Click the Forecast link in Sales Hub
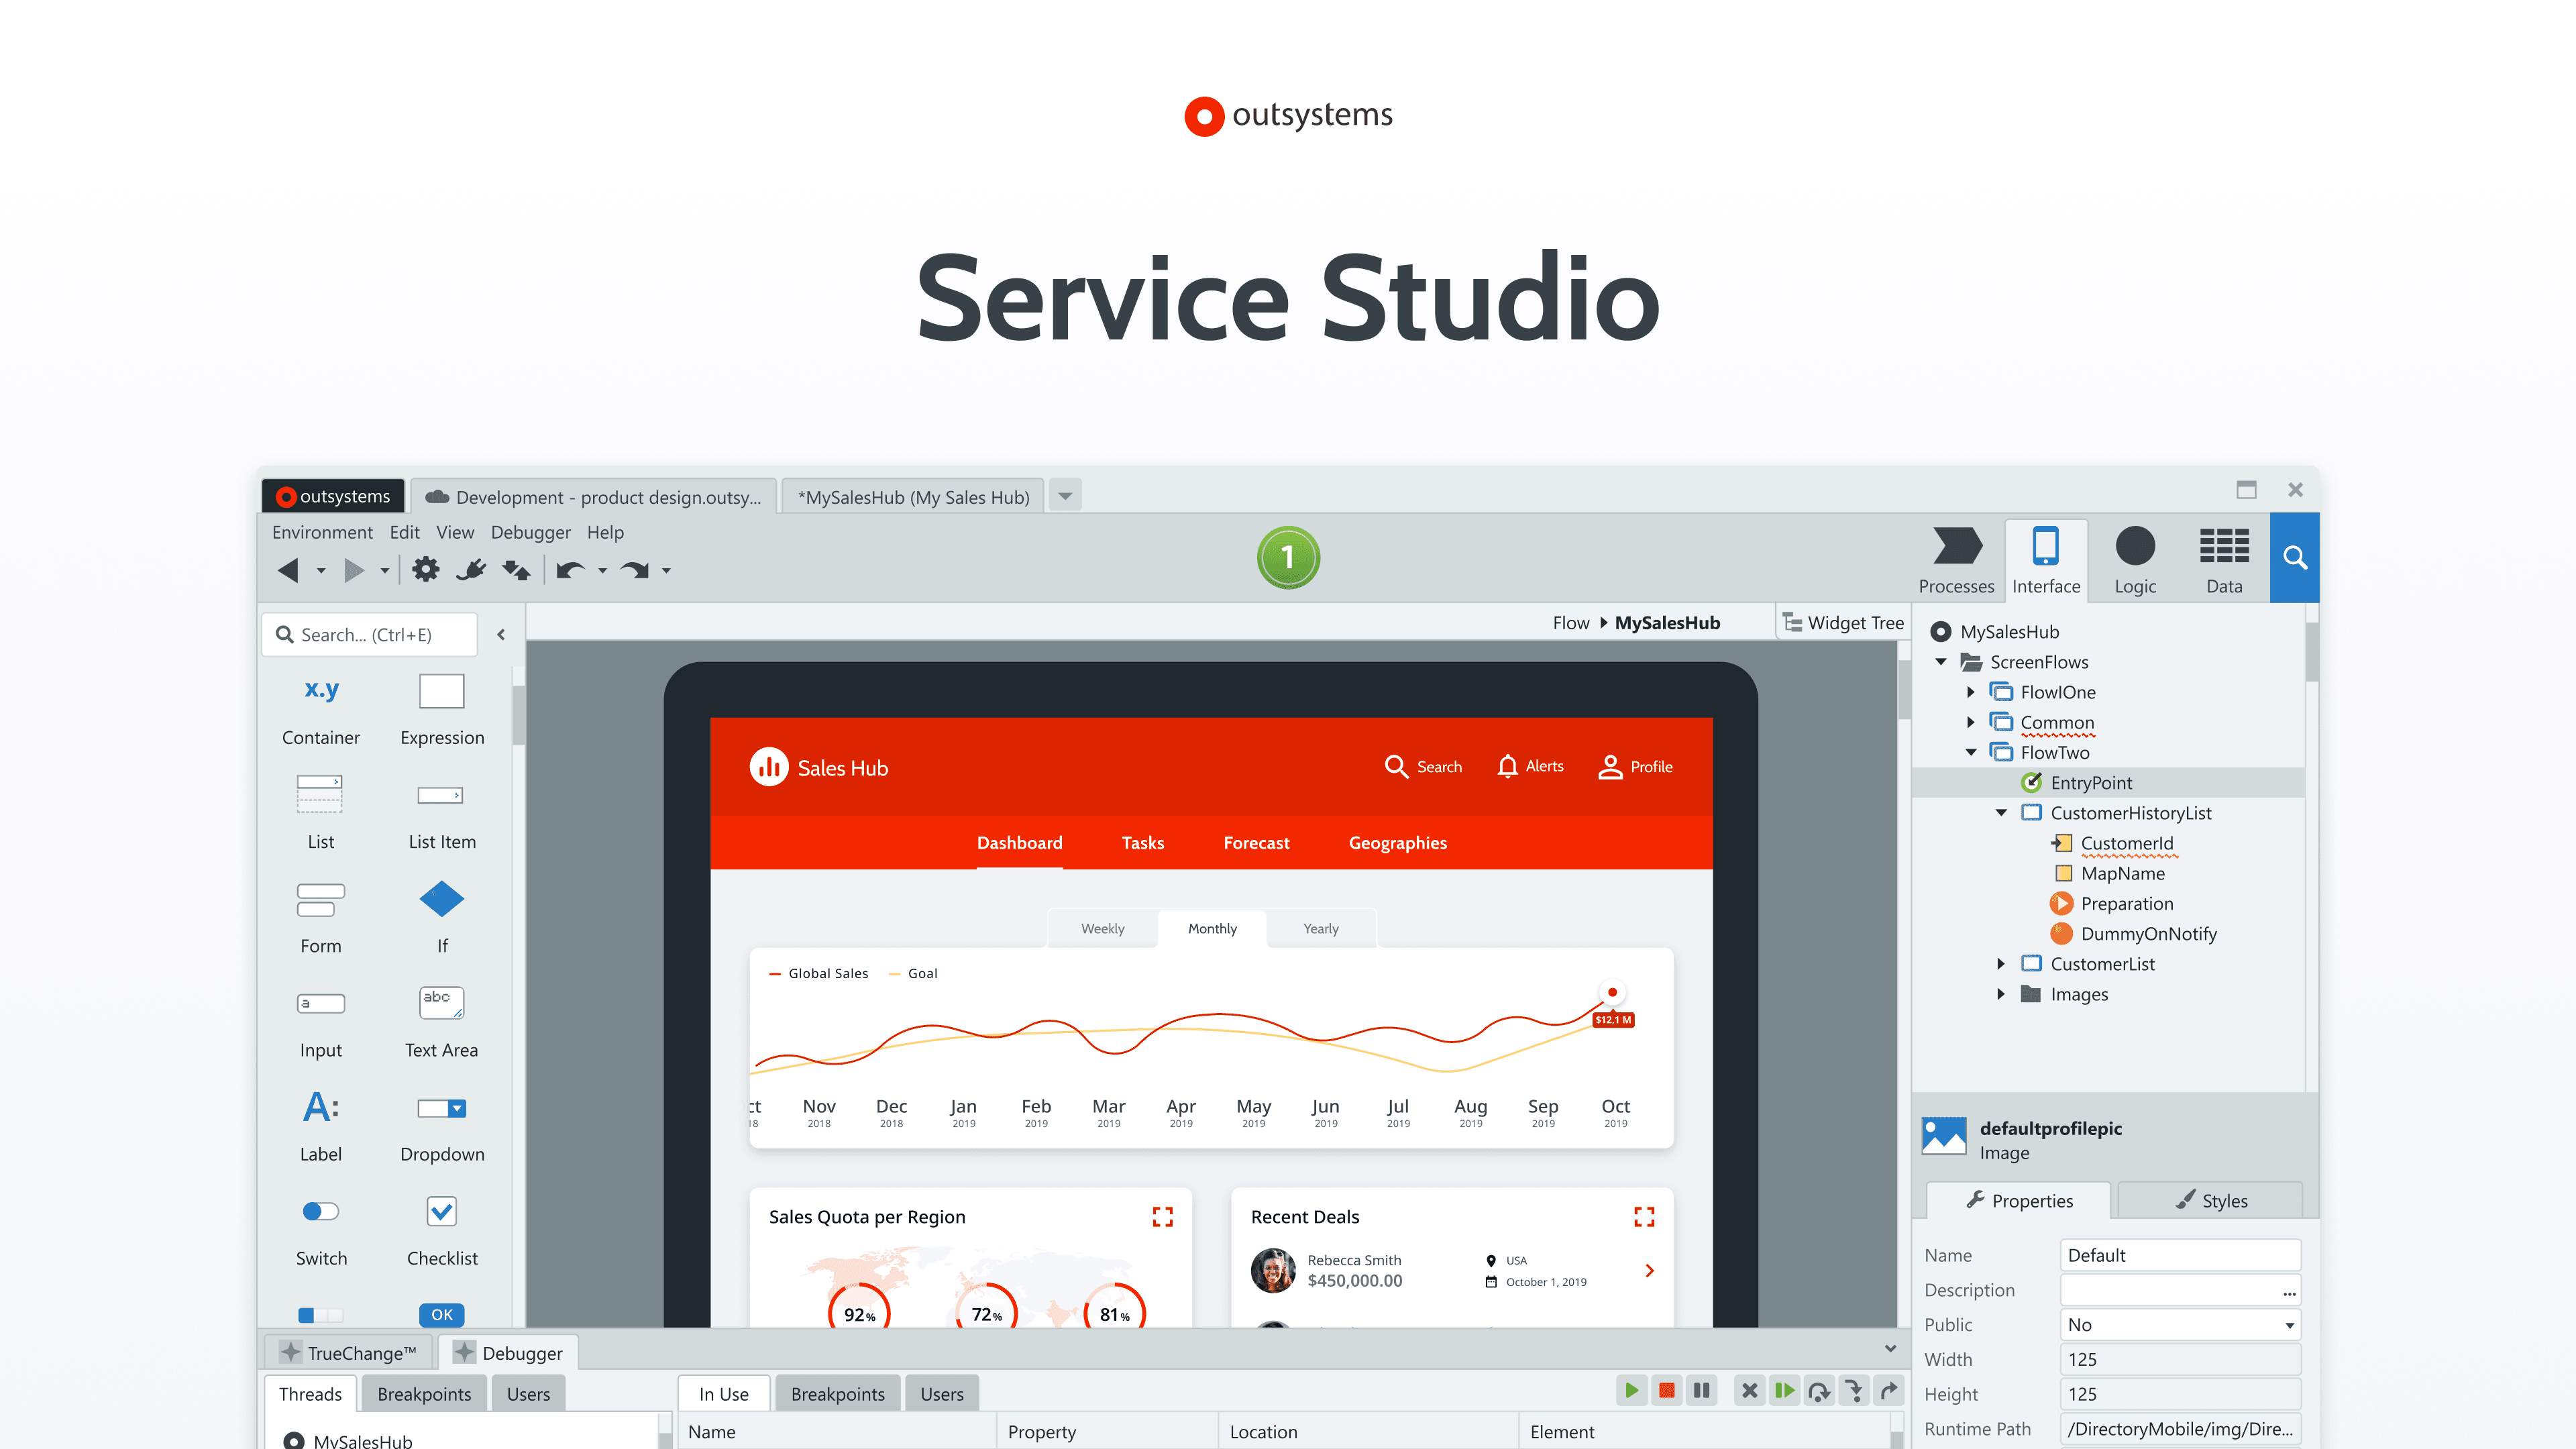The width and height of the screenshot is (2576, 1449). tap(1256, 843)
